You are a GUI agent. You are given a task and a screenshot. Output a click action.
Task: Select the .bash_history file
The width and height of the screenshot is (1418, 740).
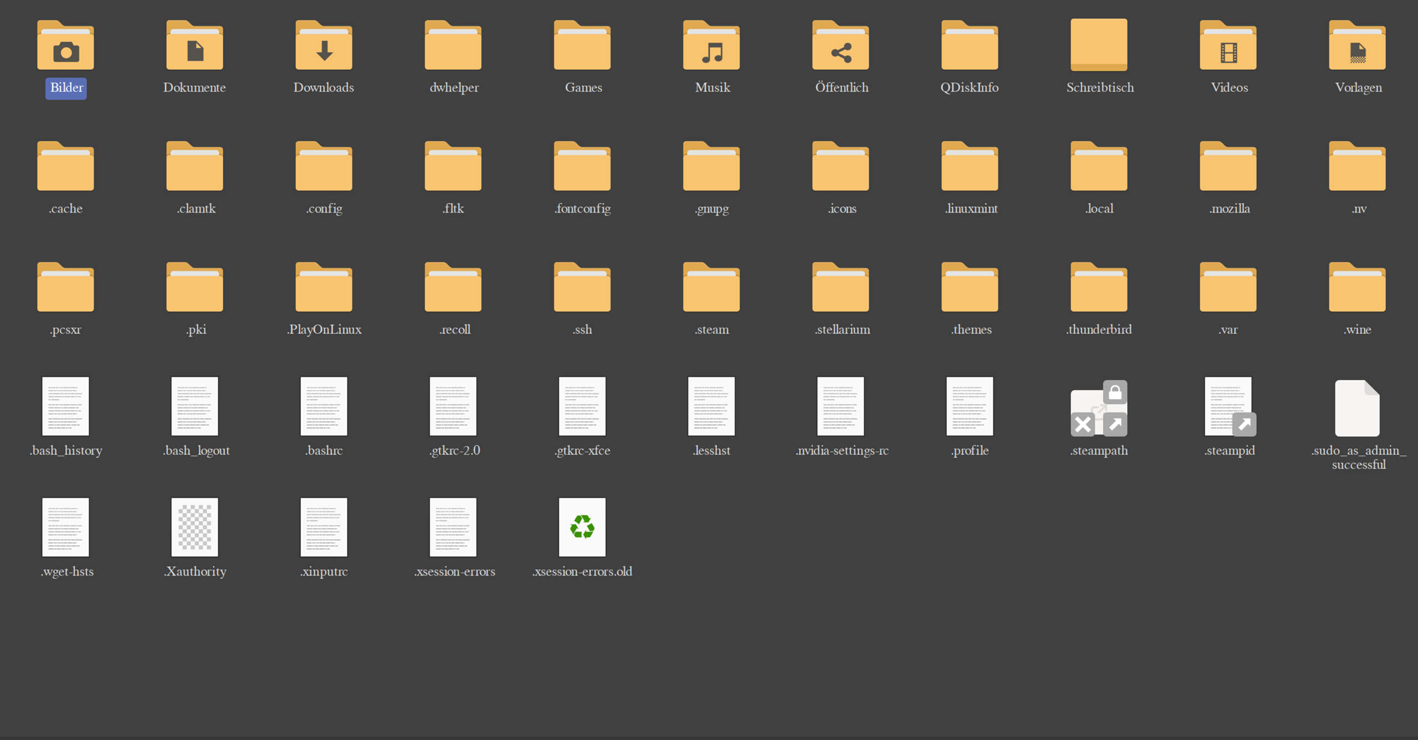point(65,407)
